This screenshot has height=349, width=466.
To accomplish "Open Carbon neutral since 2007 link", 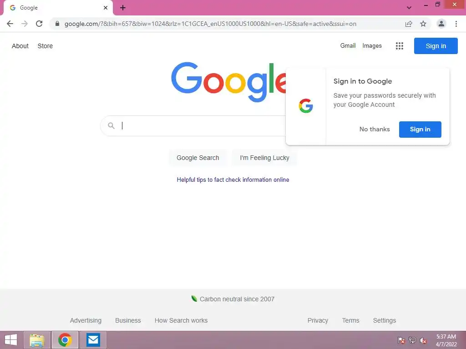I will tap(237, 299).
